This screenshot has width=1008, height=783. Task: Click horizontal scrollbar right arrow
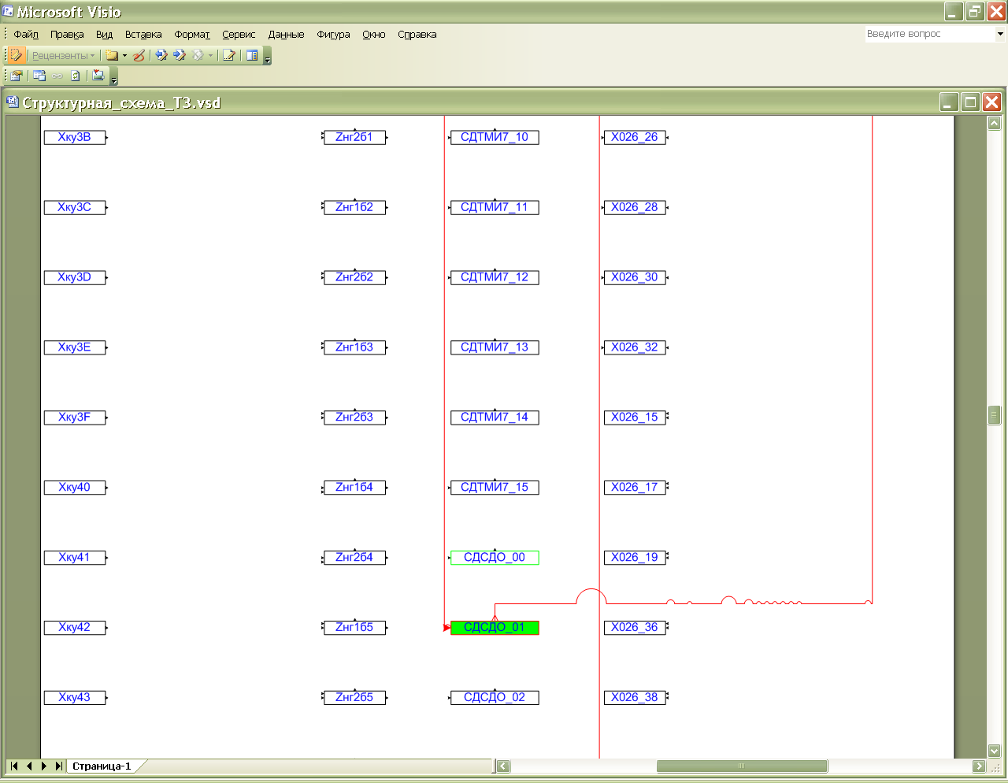pyautogui.click(x=979, y=766)
